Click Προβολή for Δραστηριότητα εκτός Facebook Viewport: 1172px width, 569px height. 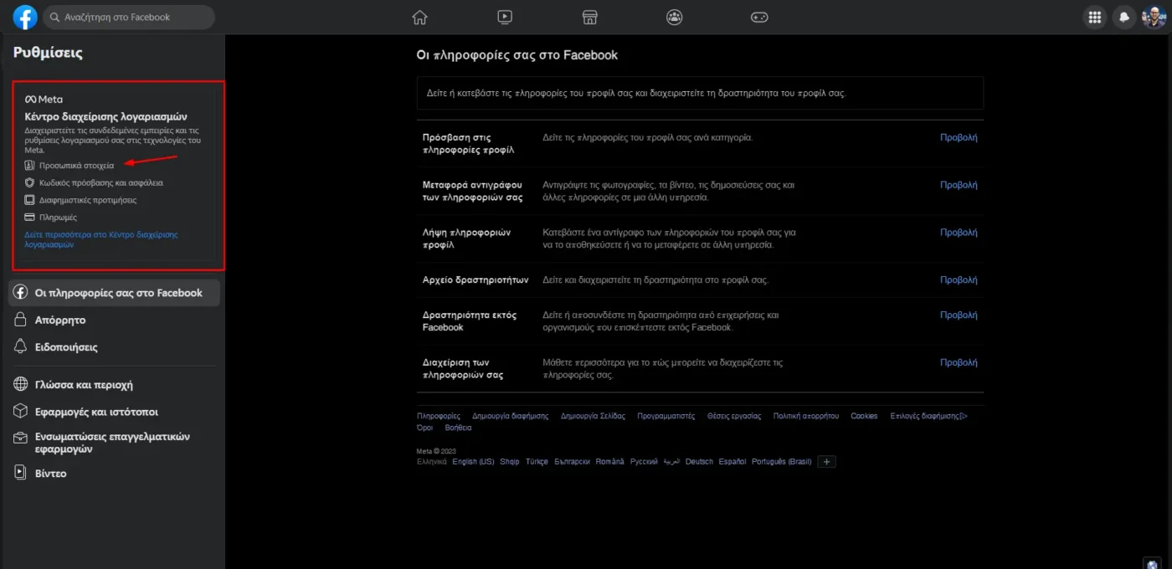click(959, 315)
